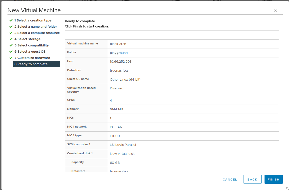Go to step 1 Select a creation type
This screenshot has height=190, width=289.
coord(33,20)
